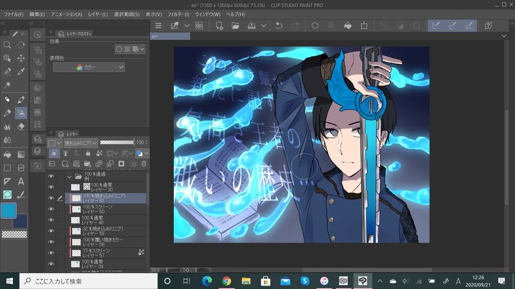Open the 編集(E) menu
Screen dimensions: 515x289
pos(37,14)
